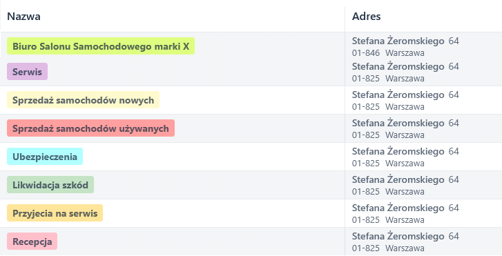Select address in Sprzedaż samochodów używanych row
Viewport: 502px width, 256px height.
click(x=405, y=128)
